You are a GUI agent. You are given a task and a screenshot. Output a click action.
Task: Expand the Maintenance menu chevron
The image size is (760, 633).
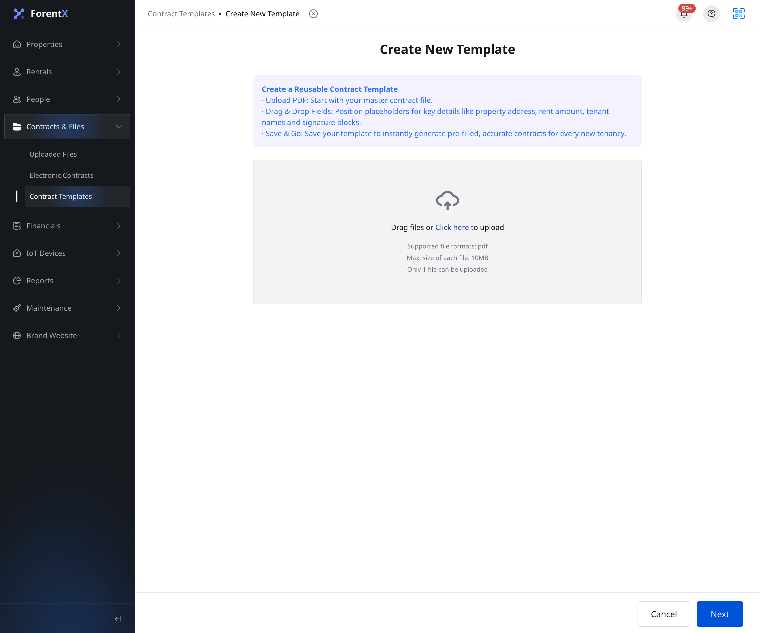[x=119, y=308]
